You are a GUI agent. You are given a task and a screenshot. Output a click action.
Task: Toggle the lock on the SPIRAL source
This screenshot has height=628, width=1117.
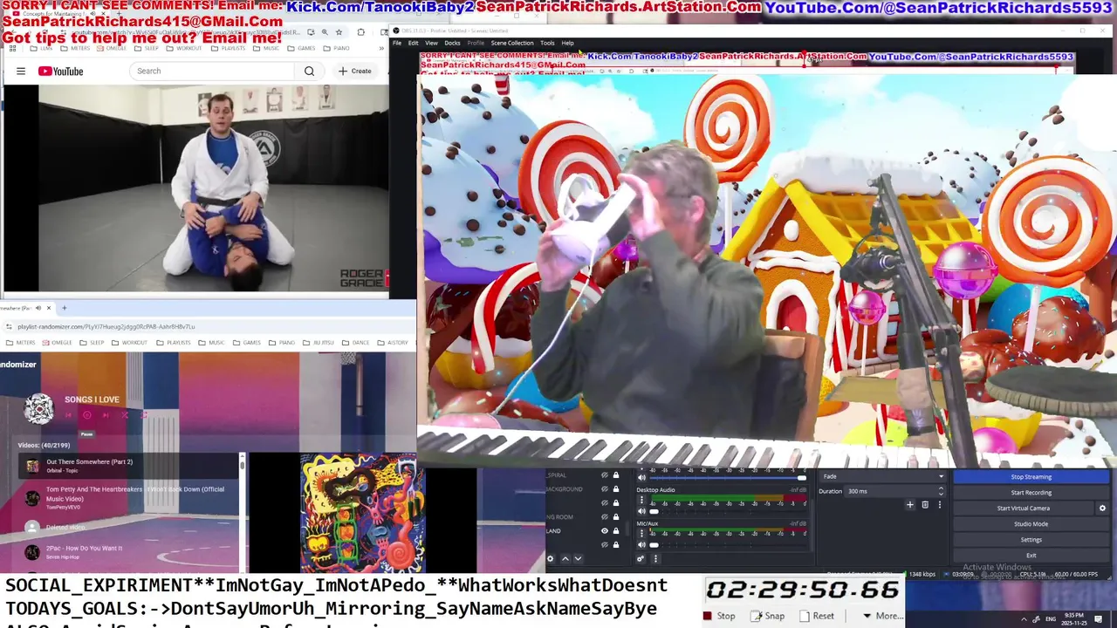615,475
